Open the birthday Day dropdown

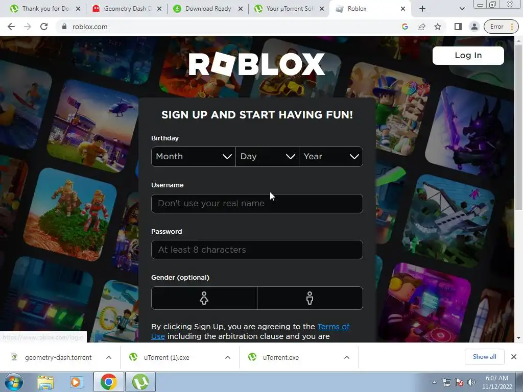(x=267, y=157)
